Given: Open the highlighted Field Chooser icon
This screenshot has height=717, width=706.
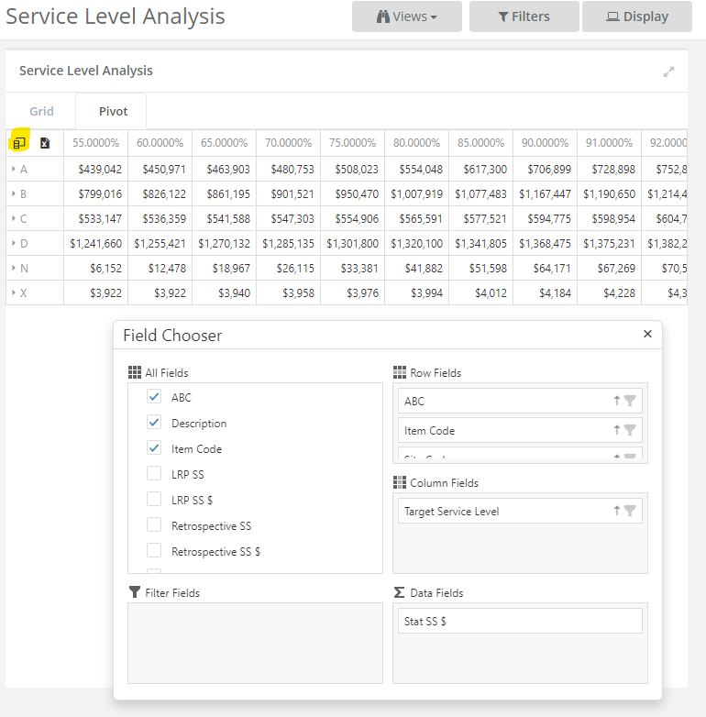Looking at the screenshot, I should tap(18, 143).
